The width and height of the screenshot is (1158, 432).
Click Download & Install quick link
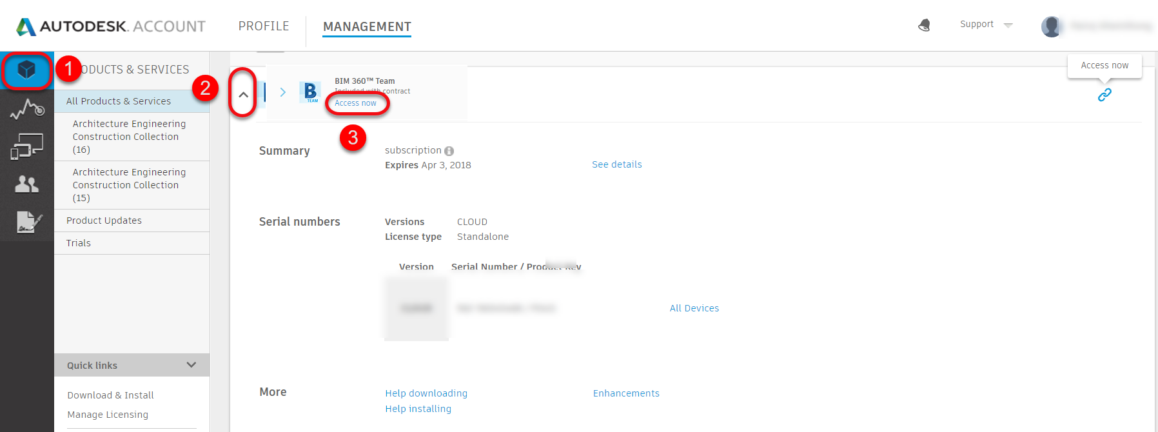click(x=110, y=395)
